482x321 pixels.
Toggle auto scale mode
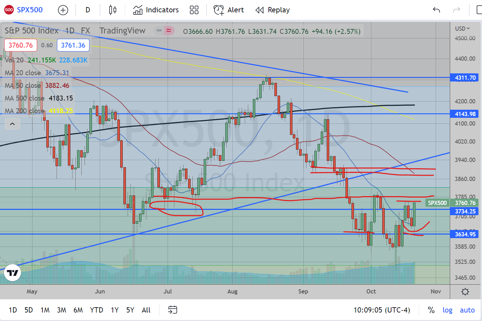(467, 310)
